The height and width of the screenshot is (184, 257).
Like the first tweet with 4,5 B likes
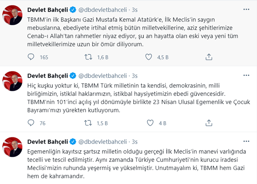(x=149, y=57)
